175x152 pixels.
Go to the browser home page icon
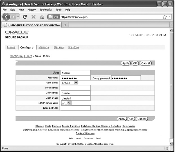(42, 17)
